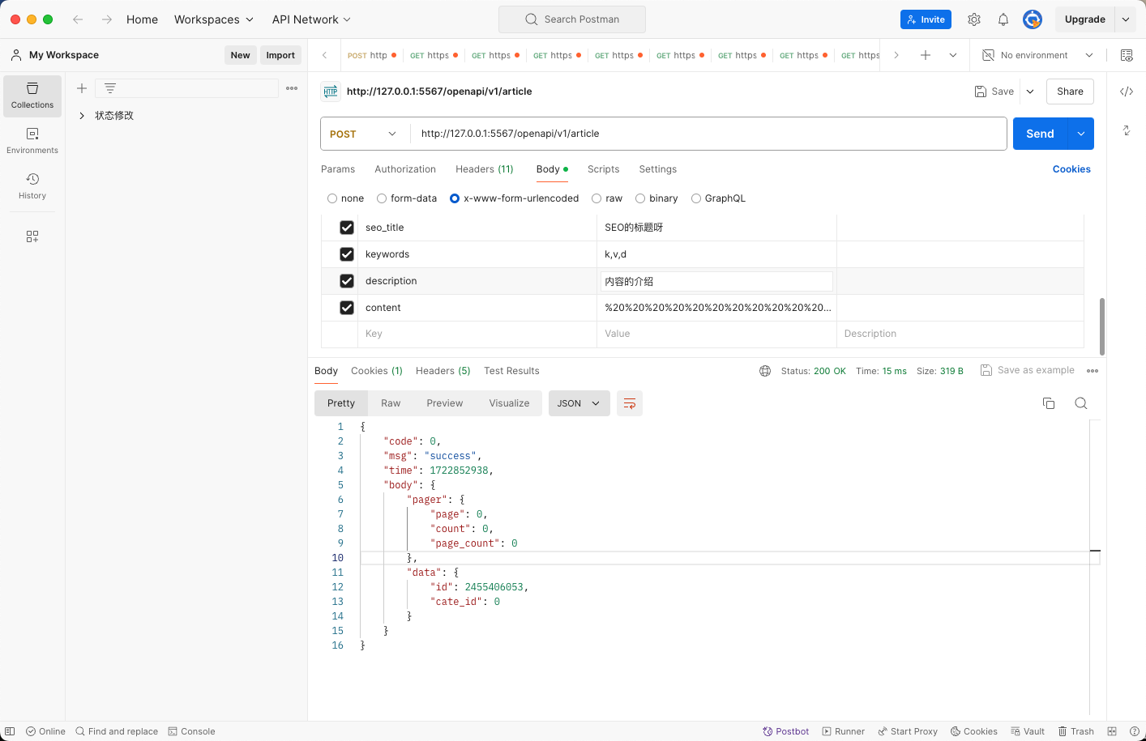
Task: Open the notifications bell
Action: point(1003,19)
